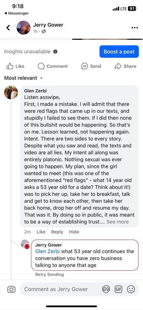Tap the Comment speech bubble icon
The image size is (143, 310).
click(x=41, y=66)
